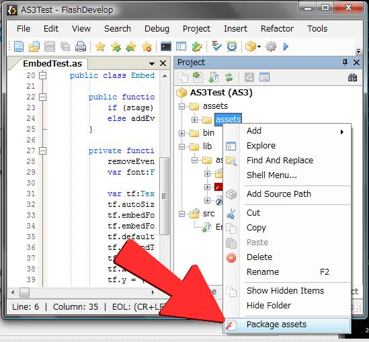The image size is (369, 342).
Task: Expand the bin folder
Action: [181, 133]
